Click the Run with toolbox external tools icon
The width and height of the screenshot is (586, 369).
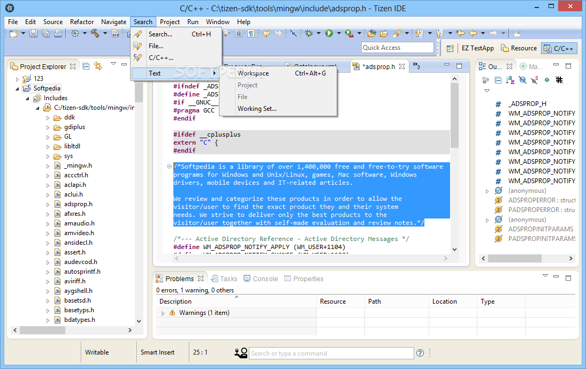(349, 34)
